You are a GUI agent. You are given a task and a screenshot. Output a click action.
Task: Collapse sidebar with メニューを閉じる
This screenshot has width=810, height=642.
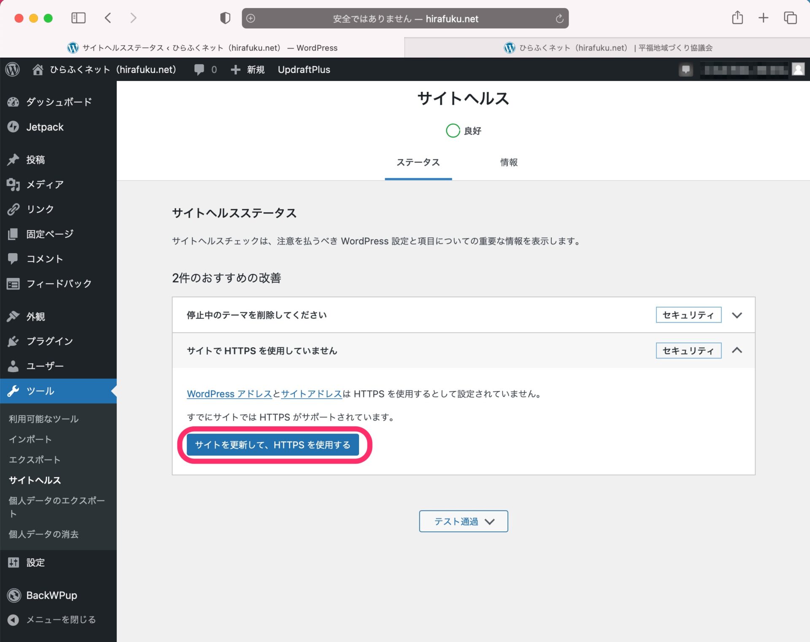click(60, 619)
